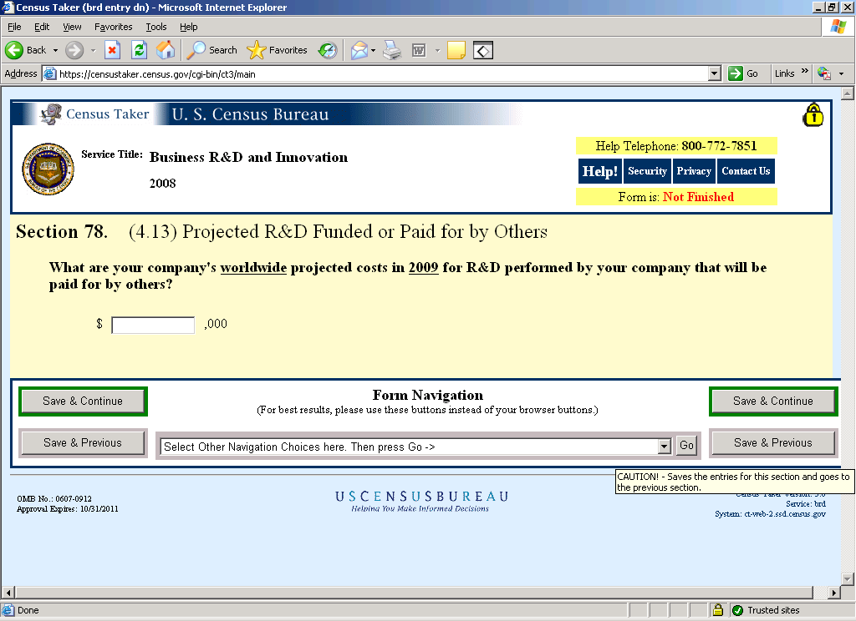Click the browser Back button
The image size is (856, 621).
26,50
